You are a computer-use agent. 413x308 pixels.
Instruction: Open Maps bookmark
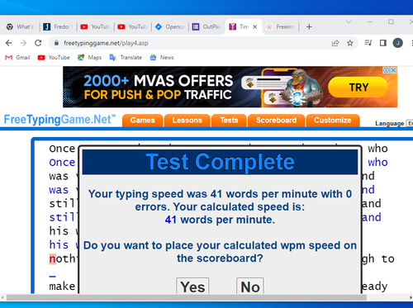89,58
